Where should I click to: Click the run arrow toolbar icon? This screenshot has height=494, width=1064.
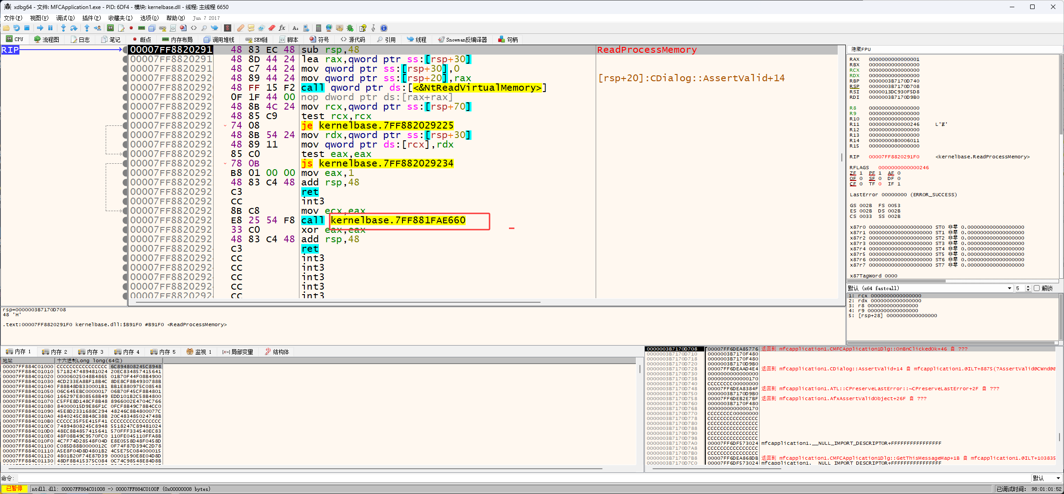pyautogui.click(x=40, y=28)
